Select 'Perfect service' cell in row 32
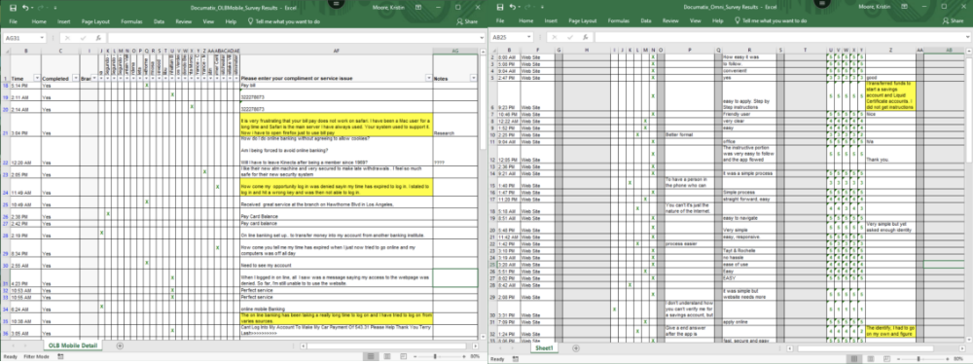This screenshot has height=364, width=973. (336, 290)
